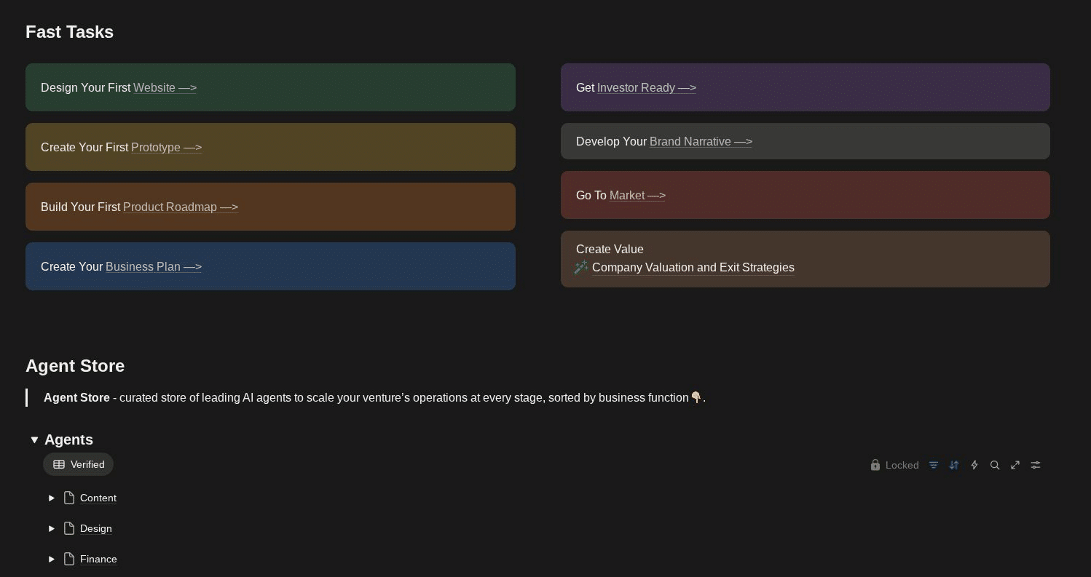
Task: Open the Business Plan link
Action: tap(153, 266)
